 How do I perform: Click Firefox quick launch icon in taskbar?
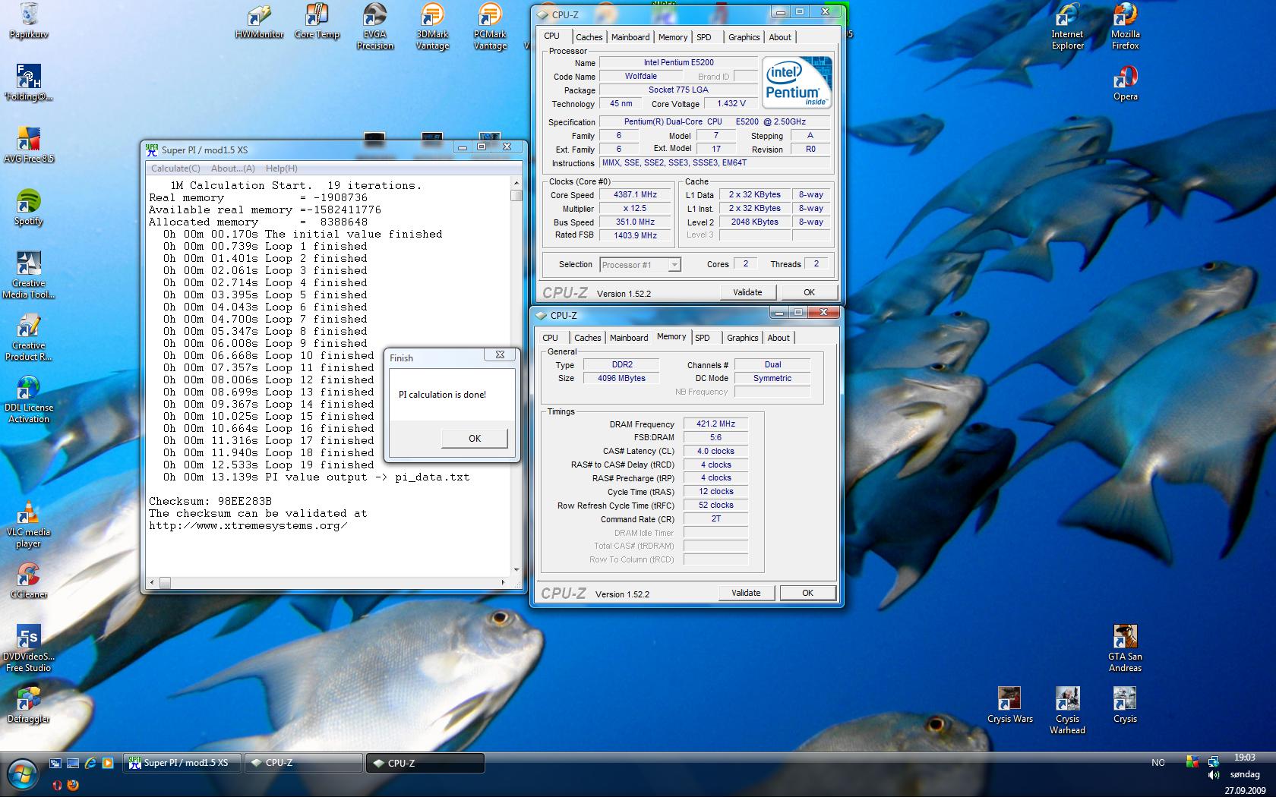coord(74,785)
